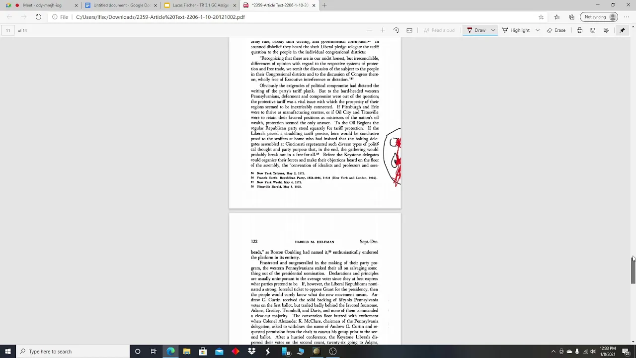This screenshot has width=636, height=358.
Task: Start Read aloud
Action: click(439, 30)
